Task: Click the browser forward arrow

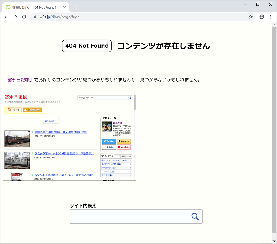Action: tap(15, 17)
